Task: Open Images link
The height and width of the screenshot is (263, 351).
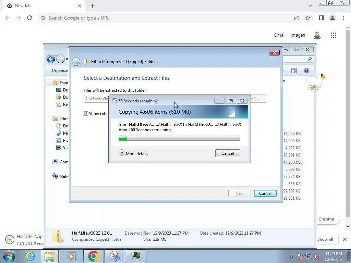Action: click(298, 35)
